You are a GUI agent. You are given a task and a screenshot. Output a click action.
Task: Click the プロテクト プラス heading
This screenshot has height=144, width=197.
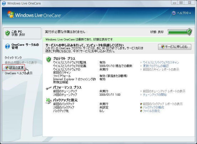click(64, 59)
